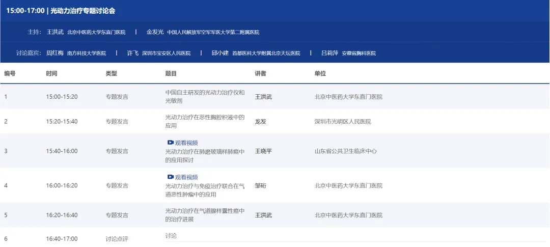Click the 单位 column header
Viewport: 550px width, 247px height.
point(320,73)
